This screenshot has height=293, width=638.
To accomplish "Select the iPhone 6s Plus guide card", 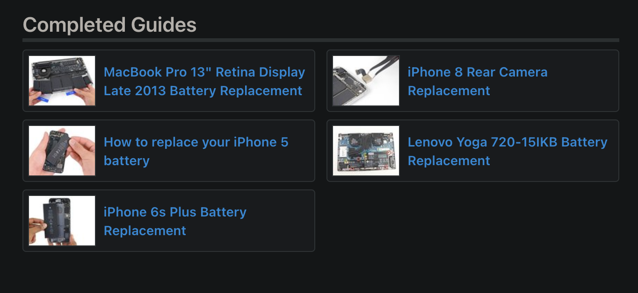I will tap(168, 220).
